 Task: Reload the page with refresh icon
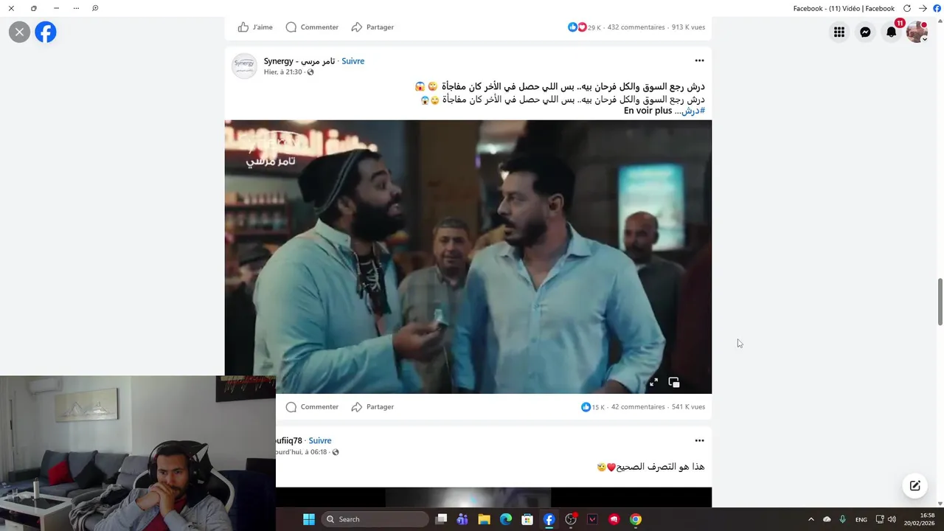coord(907,8)
